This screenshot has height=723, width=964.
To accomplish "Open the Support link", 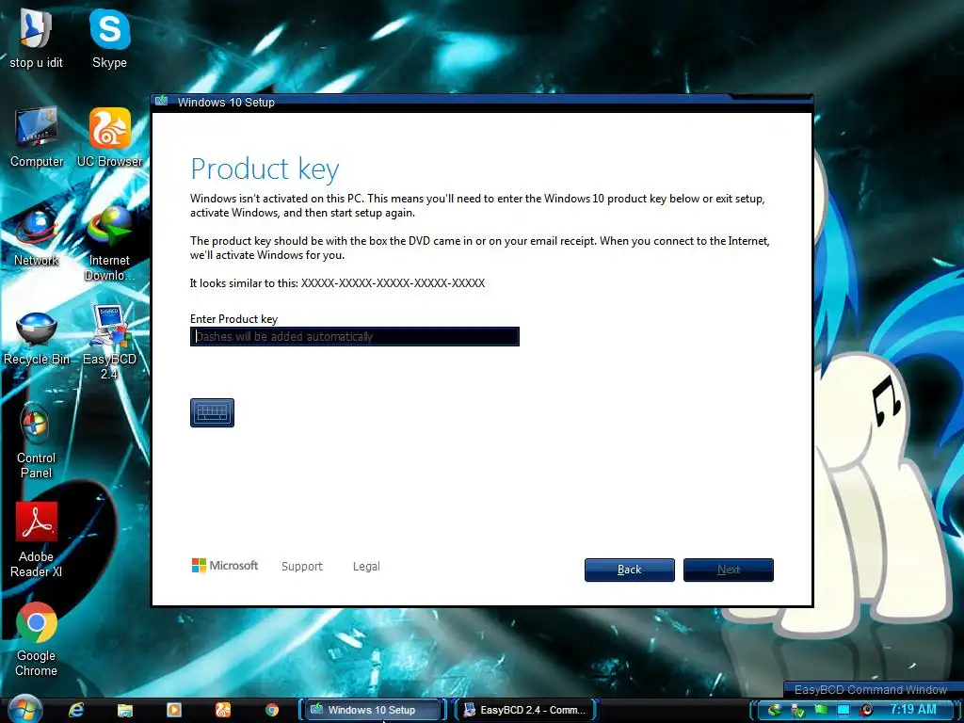I will click(302, 566).
